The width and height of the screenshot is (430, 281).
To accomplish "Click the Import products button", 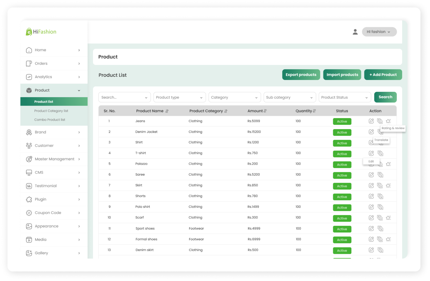I will [342, 75].
